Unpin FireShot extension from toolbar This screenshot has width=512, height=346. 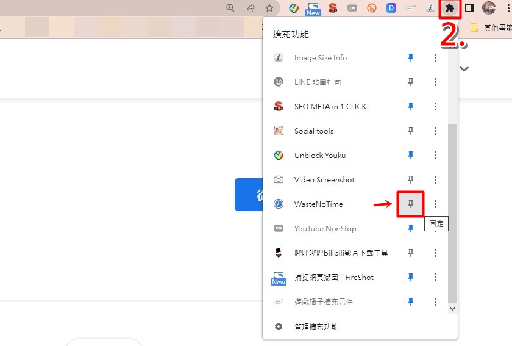[x=411, y=277]
